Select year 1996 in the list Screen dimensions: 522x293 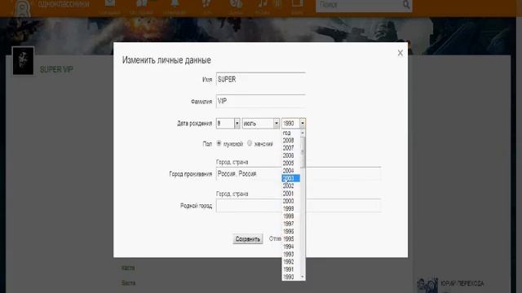tap(290, 231)
